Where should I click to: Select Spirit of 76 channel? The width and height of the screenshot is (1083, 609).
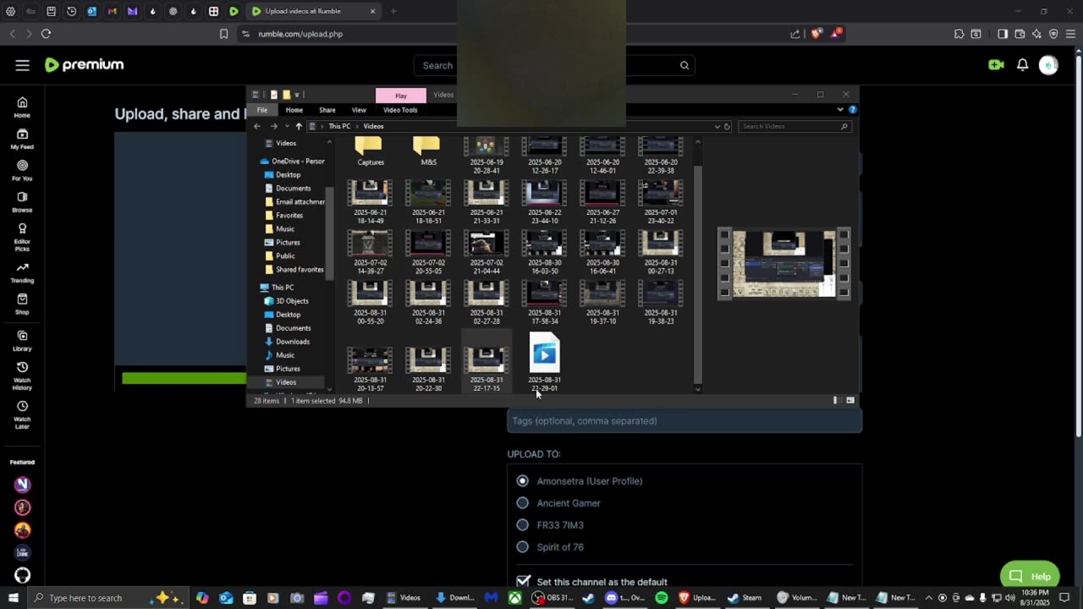point(522,547)
